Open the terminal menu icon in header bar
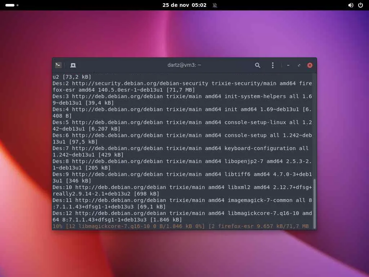This screenshot has height=277, width=369. click(58, 65)
